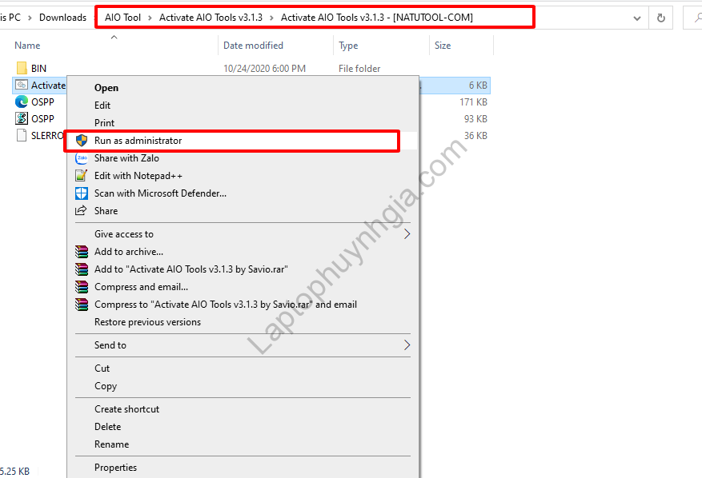Choose Open from the context menu
This screenshot has width=702, height=478.
click(106, 88)
